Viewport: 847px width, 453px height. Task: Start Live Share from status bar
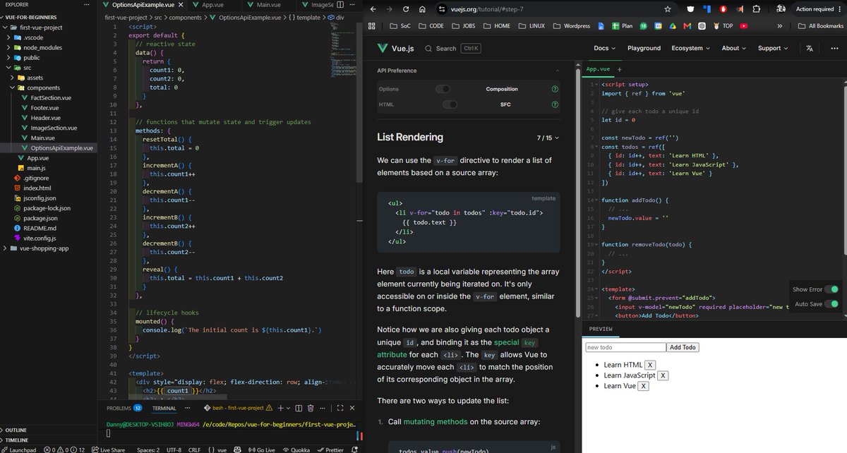[x=108, y=449]
